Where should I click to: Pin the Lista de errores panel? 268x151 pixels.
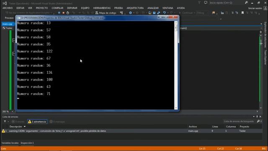[x=257, y=117]
